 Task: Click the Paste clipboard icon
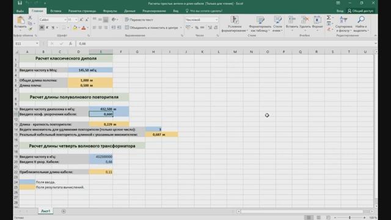click(x=20, y=20)
